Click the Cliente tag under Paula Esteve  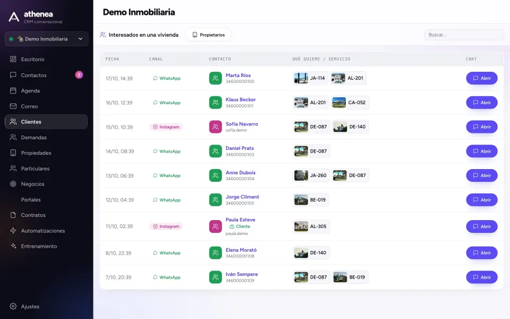pos(240,226)
